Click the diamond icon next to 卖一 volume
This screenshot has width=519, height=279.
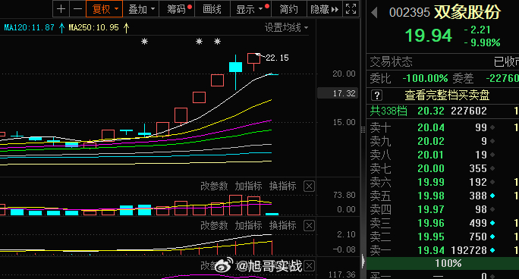tap(492, 250)
